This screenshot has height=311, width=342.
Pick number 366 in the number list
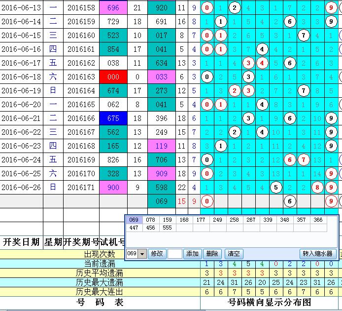(x=318, y=220)
